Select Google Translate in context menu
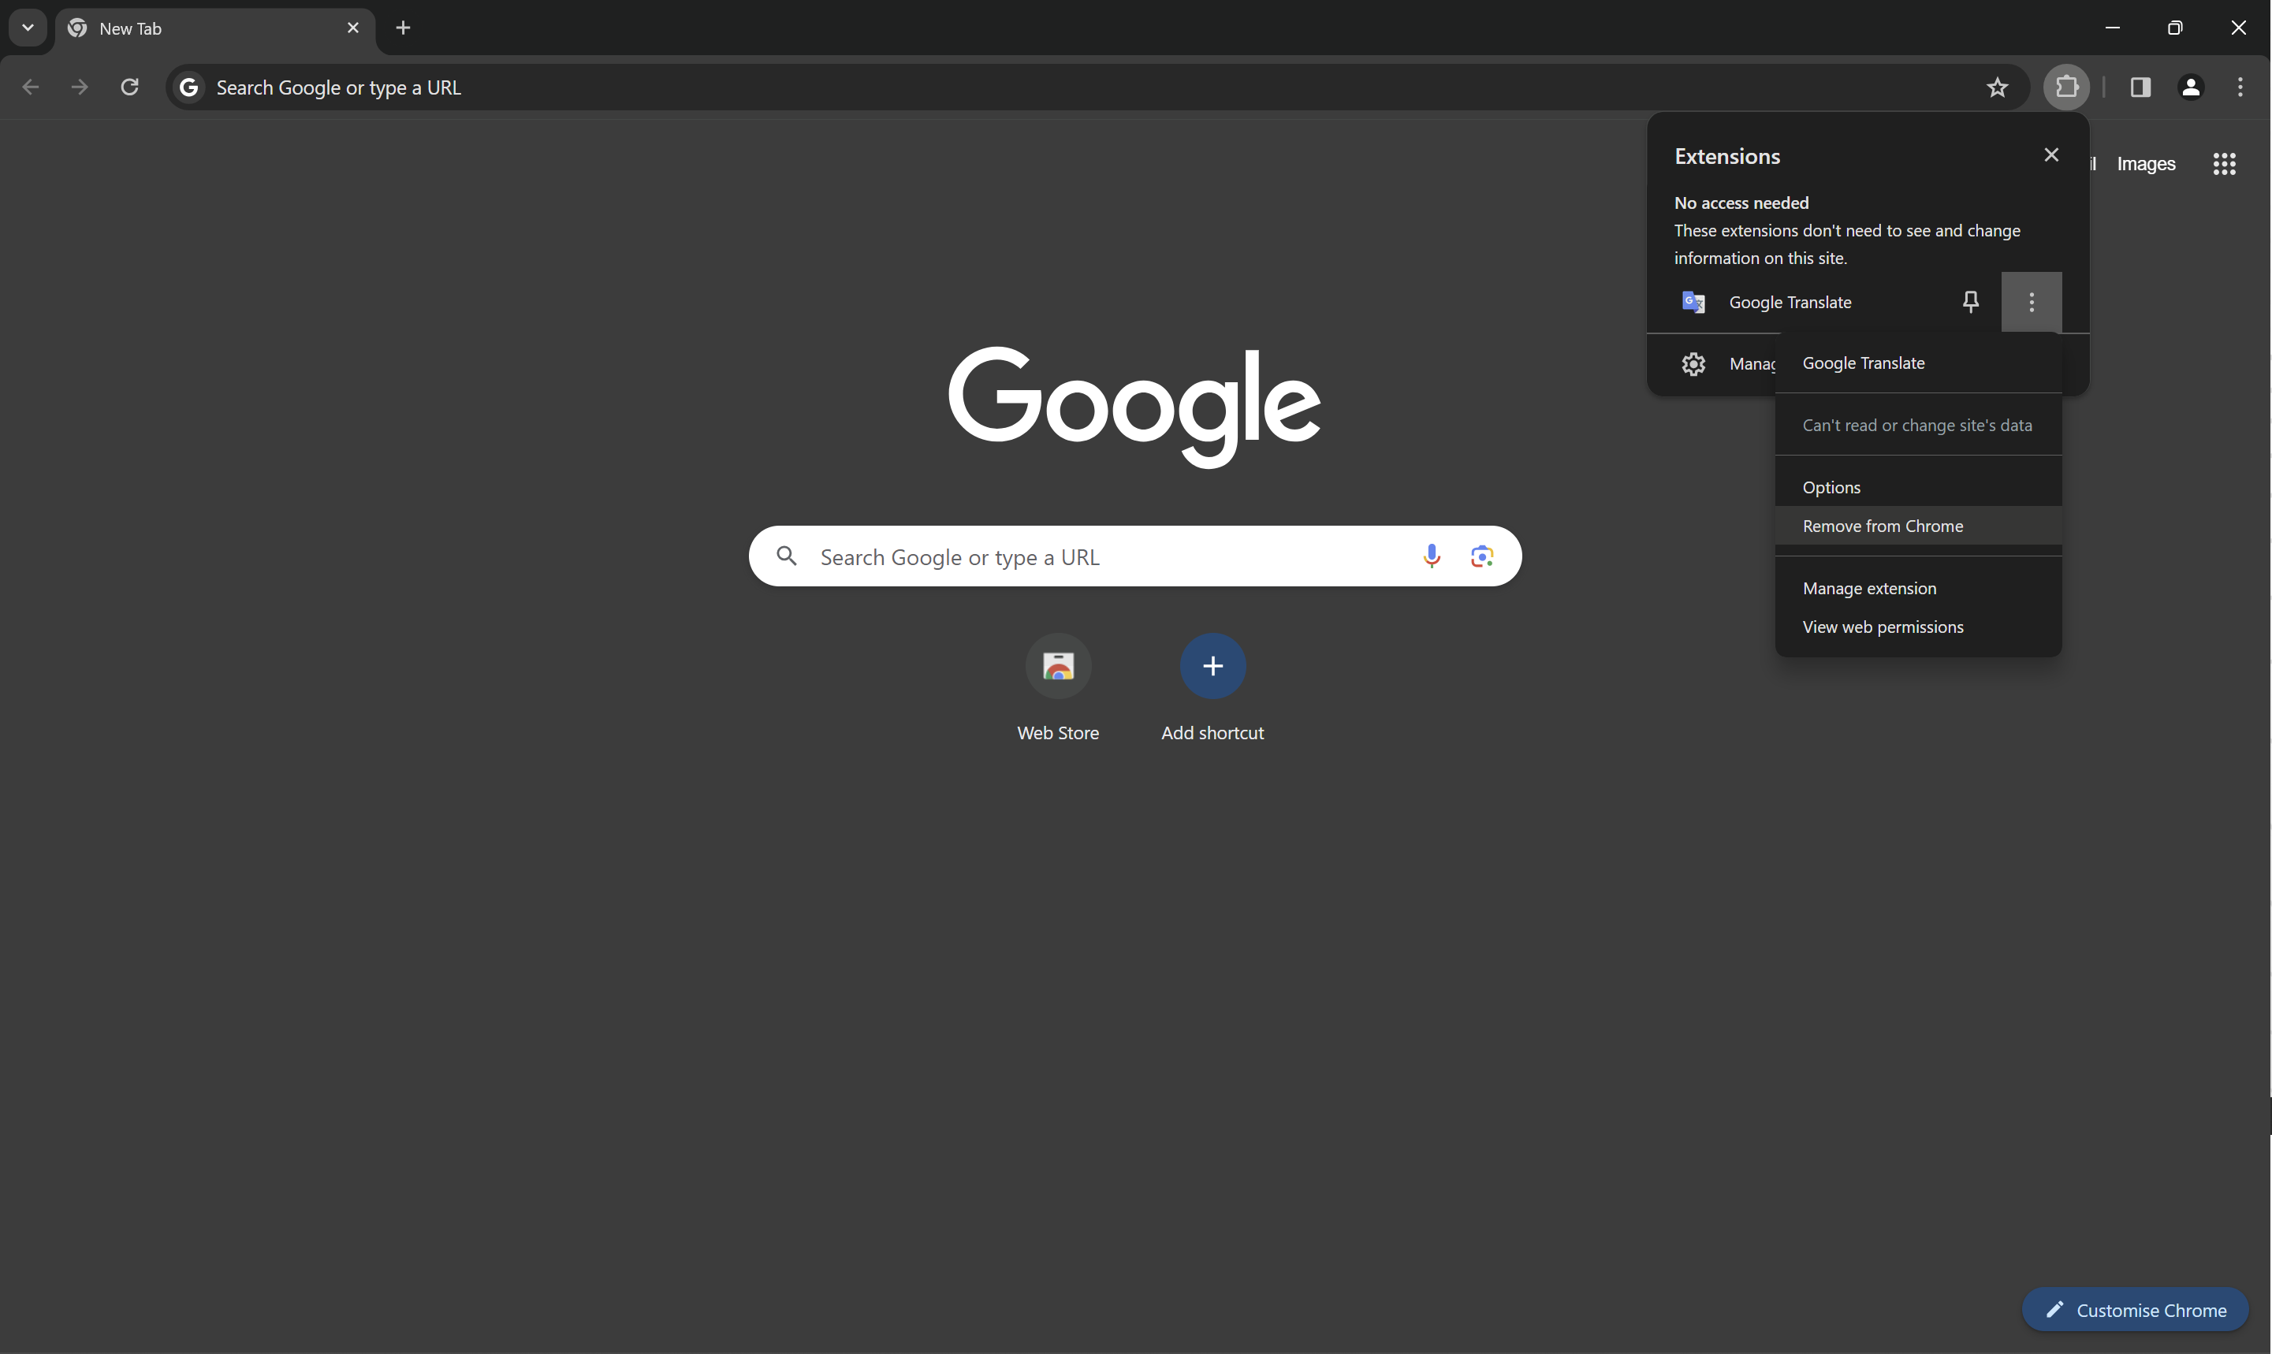2272x1354 pixels. (1918, 363)
